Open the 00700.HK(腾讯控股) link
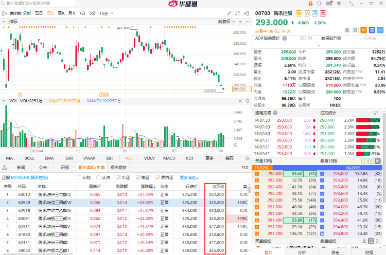Image resolution: width=386 pixels, height=255 pixels. 29,177
